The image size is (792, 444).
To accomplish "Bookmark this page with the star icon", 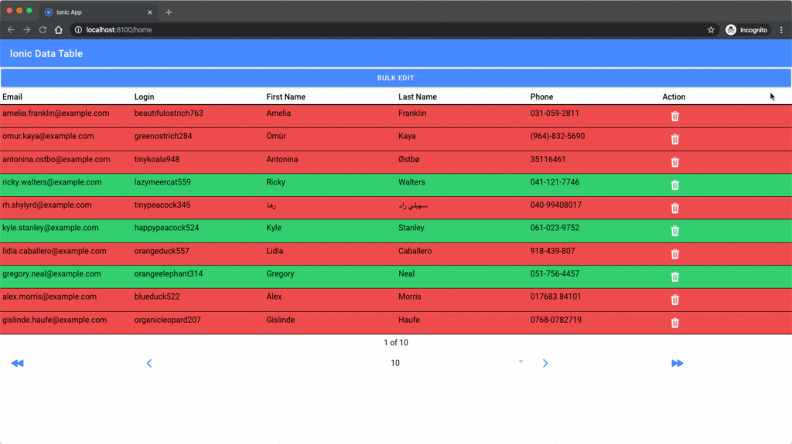I will (711, 30).
